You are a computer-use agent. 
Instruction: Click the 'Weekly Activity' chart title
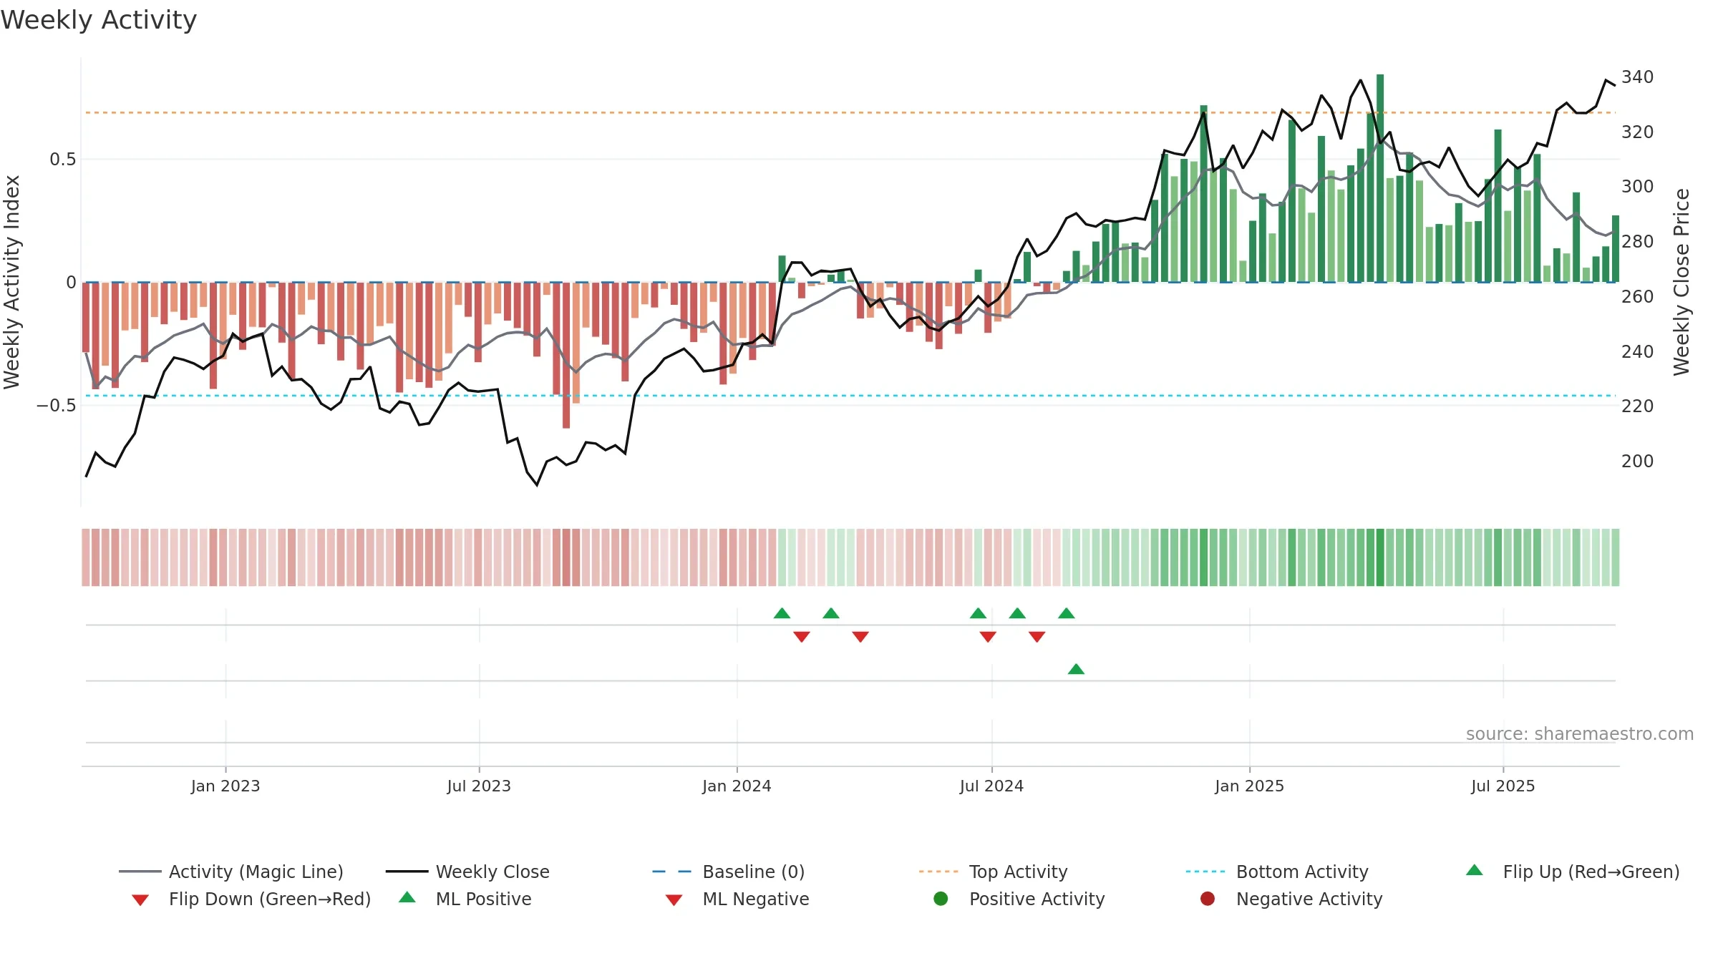tap(99, 20)
